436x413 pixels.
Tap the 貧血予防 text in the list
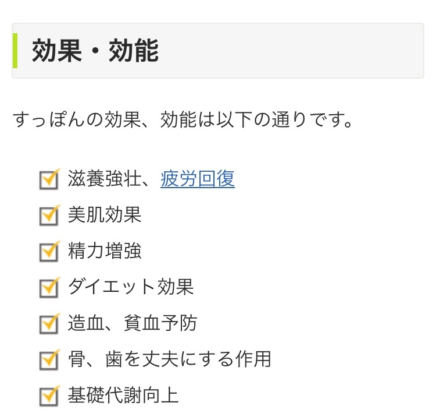tap(160, 323)
